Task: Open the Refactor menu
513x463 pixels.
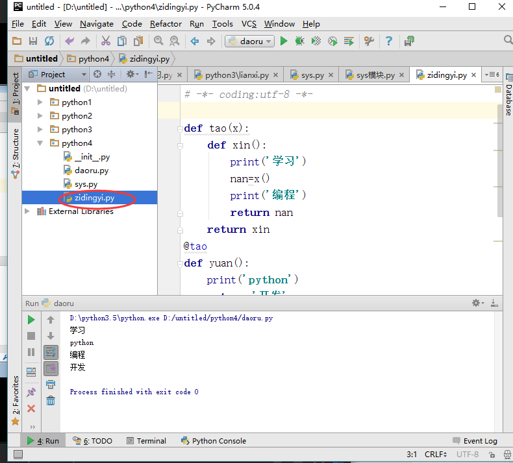Action: coord(166,24)
